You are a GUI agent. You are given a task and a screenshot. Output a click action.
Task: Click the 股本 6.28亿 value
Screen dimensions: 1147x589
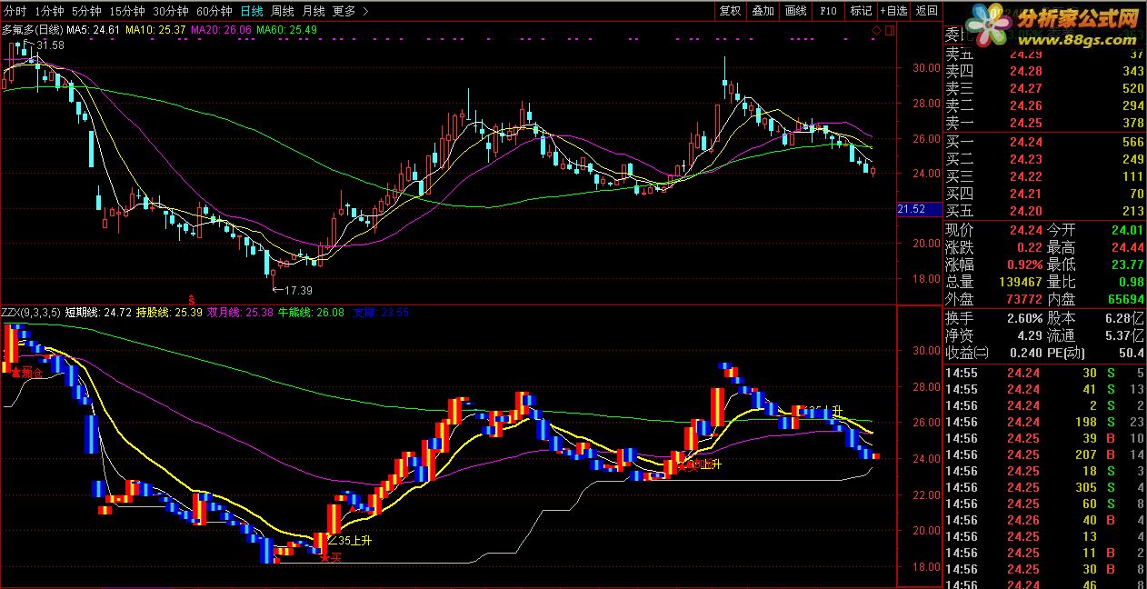tap(1125, 318)
